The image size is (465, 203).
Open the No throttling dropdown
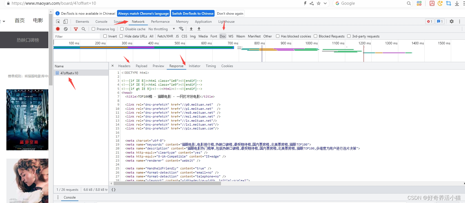pyautogui.click(x=162, y=29)
